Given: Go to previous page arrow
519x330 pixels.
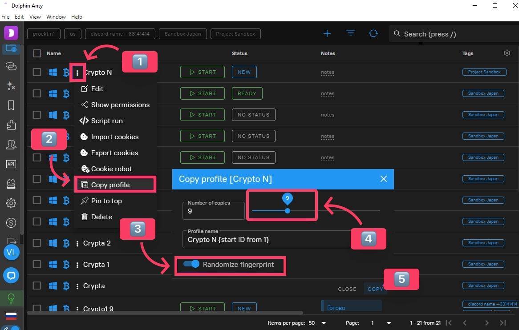Looking at the screenshot, I should (x=465, y=323).
